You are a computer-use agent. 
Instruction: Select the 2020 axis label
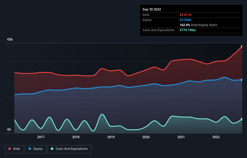146,137
